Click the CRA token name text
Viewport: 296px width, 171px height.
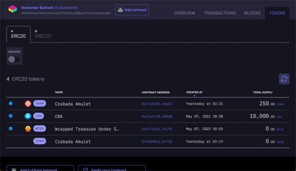pyautogui.click(x=59, y=117)
